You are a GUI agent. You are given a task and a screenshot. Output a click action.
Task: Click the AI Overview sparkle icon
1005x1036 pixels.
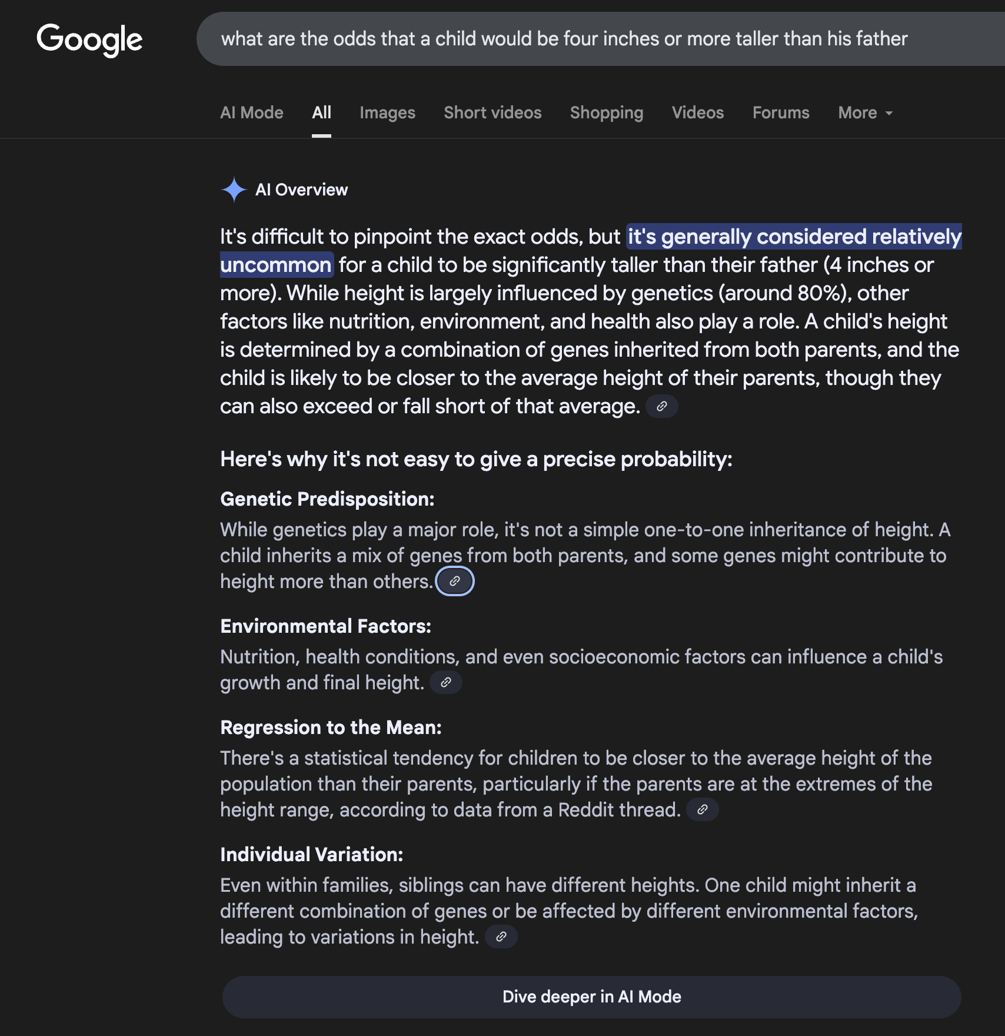[234, 190]
